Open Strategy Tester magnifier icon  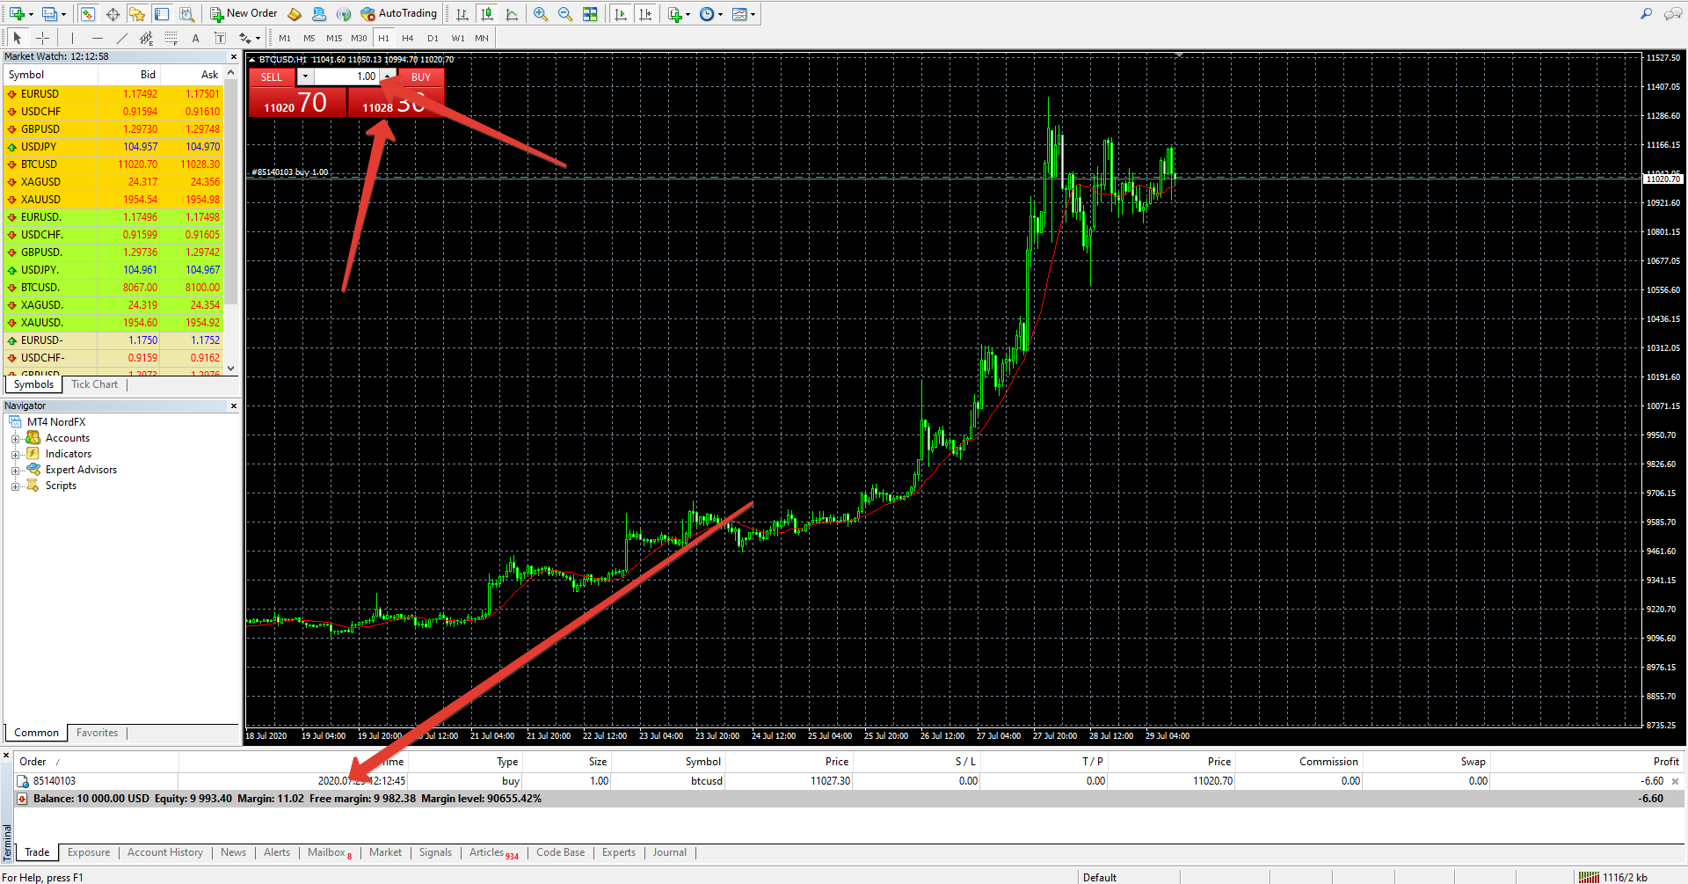(186, 14)
